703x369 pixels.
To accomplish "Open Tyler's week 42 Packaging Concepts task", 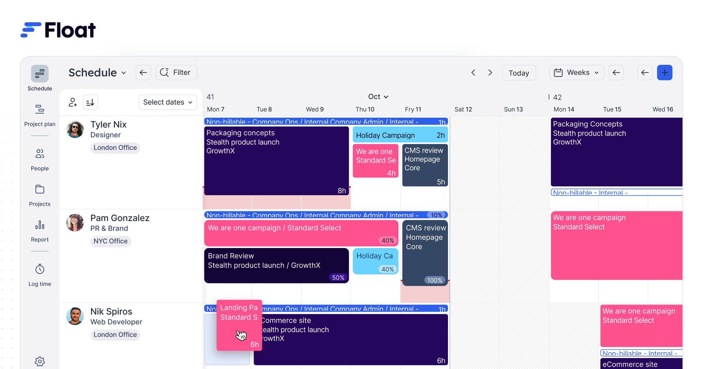I will pos(617,152).
